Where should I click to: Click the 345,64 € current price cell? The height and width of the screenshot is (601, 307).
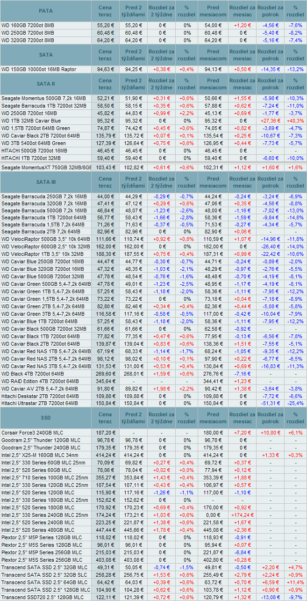(x=106, y=381)
